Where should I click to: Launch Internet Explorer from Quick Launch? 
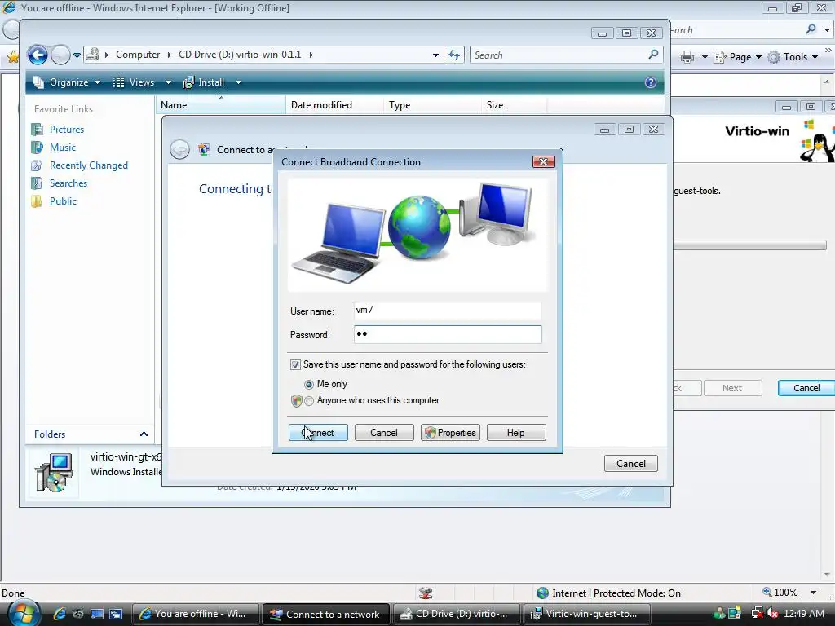(x=59, y=614)
